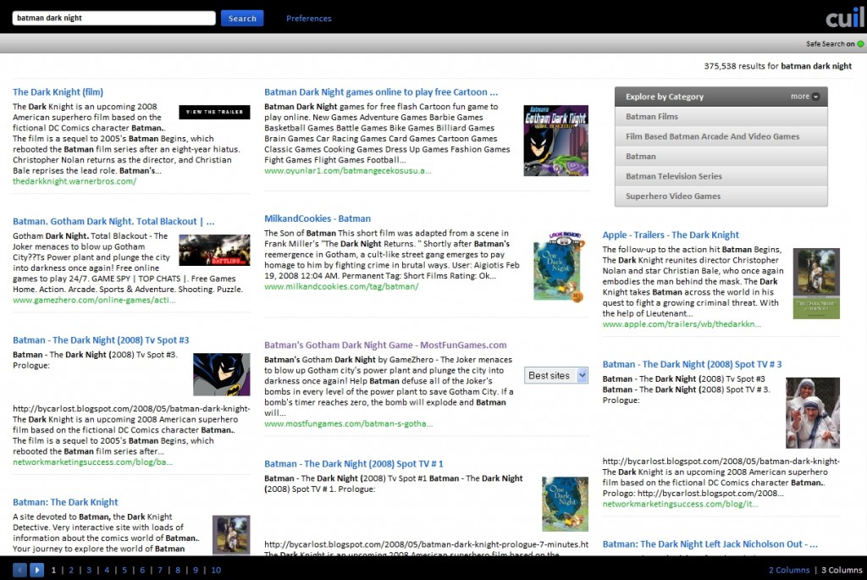867x580 pixels.
Task: Click One Dark Night book thumbnail beside MilkandCookies
Action: click(x=559, y=267)
